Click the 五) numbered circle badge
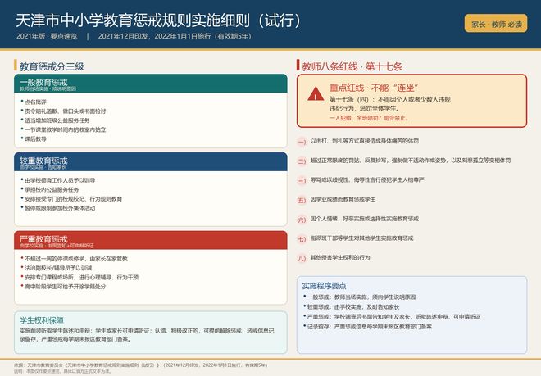Viewport: 541px width, 376px height. (302, 200)
